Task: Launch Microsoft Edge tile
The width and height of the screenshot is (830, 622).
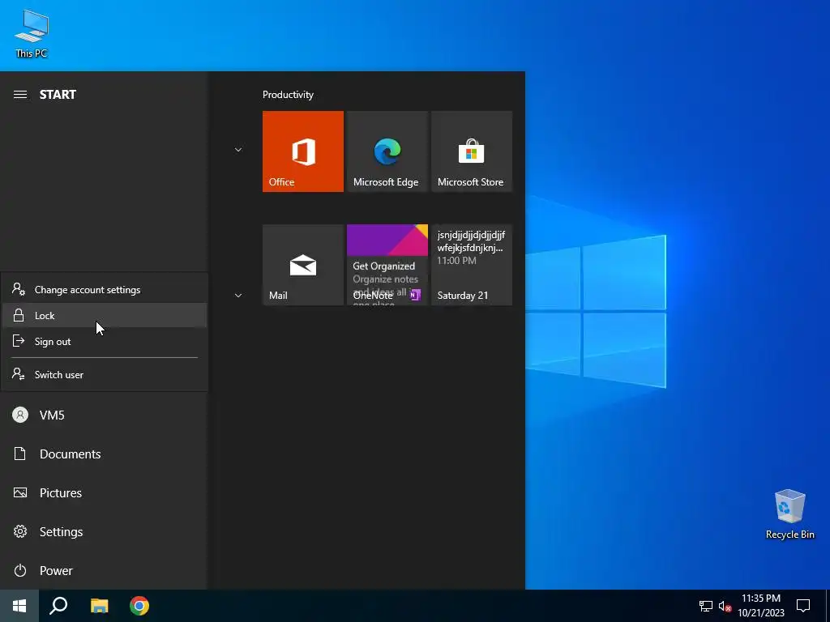Action: coord(387,151)
